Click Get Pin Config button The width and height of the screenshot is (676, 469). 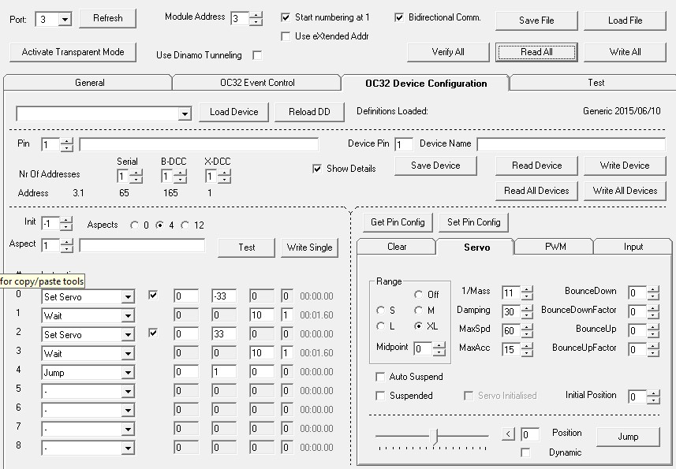click(398, 222)
